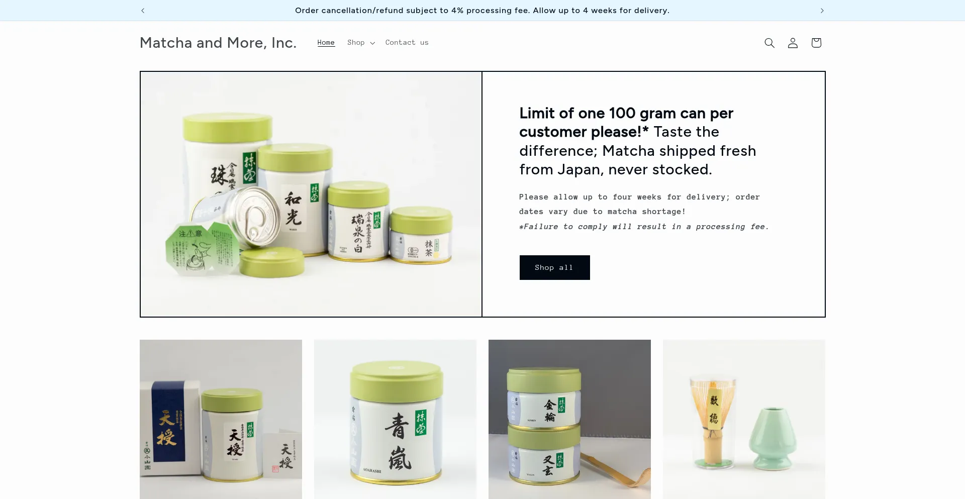Open the stacked Kinrin and Yugen cans product
This screenshot has height=499, width=965.
(x=569, y=419)
